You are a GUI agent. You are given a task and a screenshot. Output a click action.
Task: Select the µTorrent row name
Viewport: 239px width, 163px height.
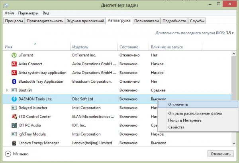coord(25,55)
